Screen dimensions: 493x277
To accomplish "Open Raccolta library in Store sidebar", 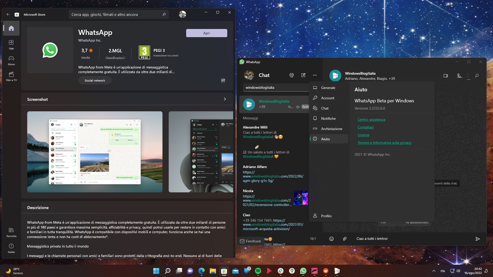I will click(11, 232).
